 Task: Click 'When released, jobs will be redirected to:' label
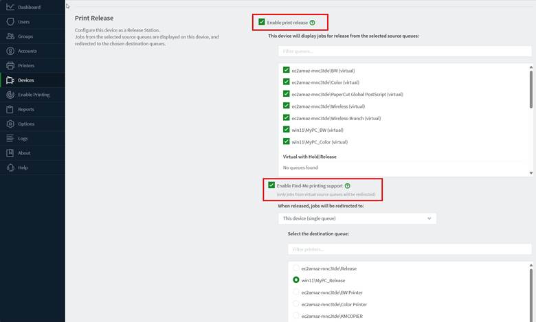(x=321, y=206)
